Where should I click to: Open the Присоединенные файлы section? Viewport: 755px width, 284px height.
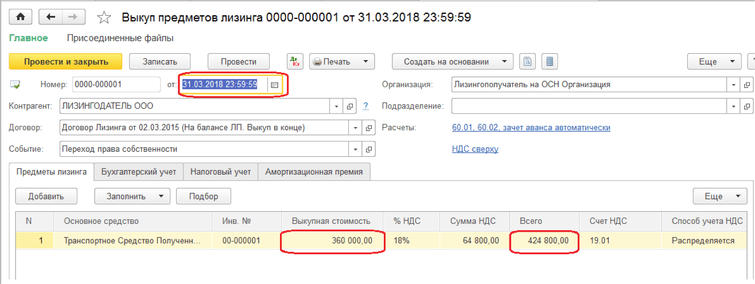coord(120,38)
